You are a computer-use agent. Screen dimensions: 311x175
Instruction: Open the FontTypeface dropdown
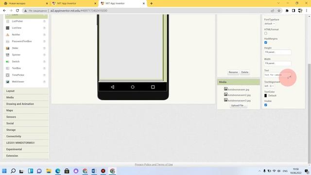pos(270,24)
